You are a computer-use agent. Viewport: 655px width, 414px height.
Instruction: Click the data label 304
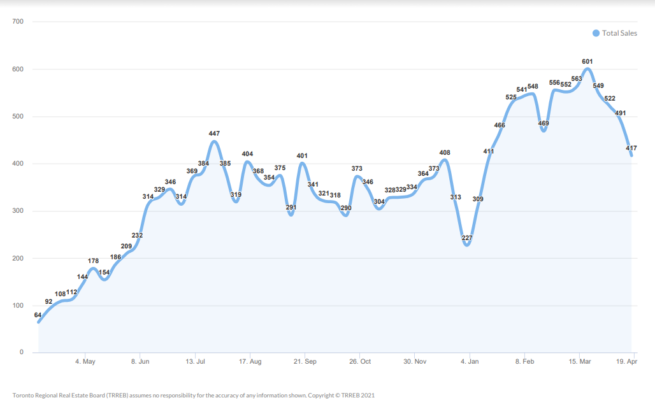coord(379,201)
